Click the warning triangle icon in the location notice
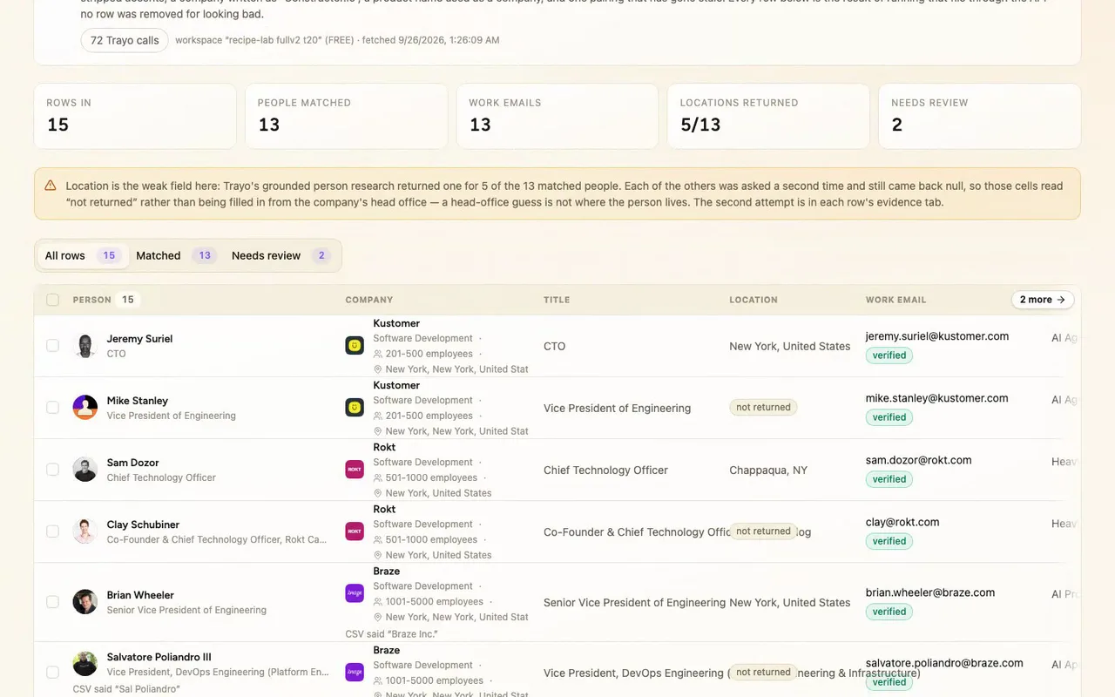This screenshot has width=1115, height=697. pos(50,186)
